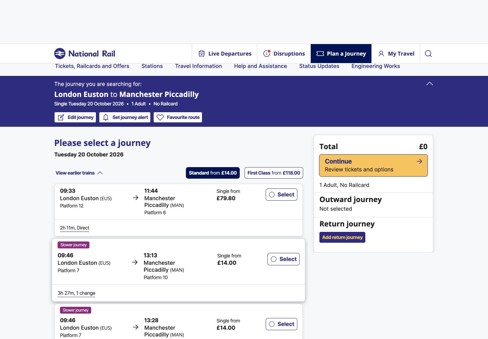Click the 'Slower journey' tag on 13:13 train
The width and height of the screenshot is (488, 339).
tap(74, 245)
